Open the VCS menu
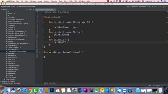This screenshot has height=94, width=168. [x=76, y=1]
